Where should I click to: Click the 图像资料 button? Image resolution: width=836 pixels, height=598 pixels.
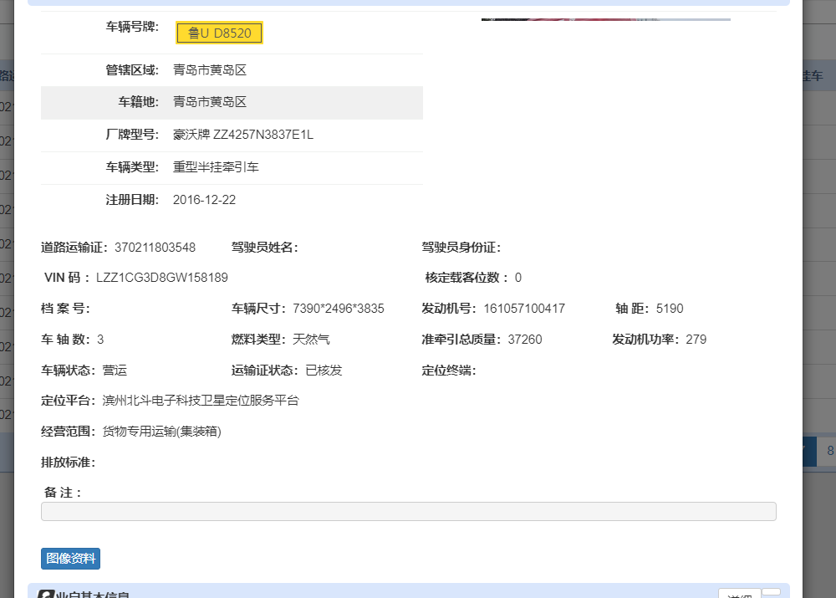[x=70, y=559]
